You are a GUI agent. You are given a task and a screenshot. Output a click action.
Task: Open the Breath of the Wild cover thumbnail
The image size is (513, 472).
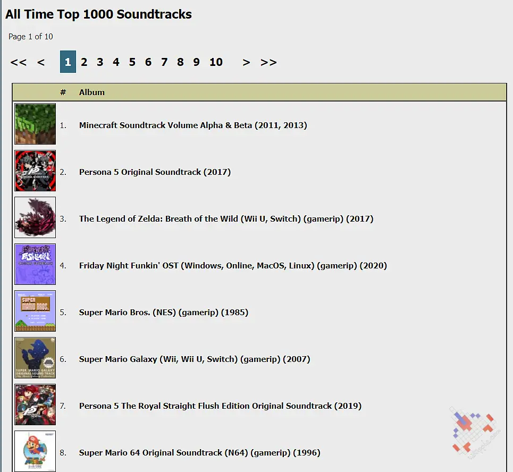[x=35, y=217]
